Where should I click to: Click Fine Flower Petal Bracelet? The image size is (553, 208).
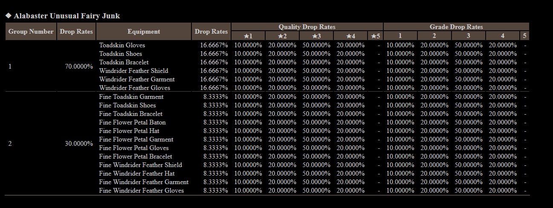(x=136, y=156)
